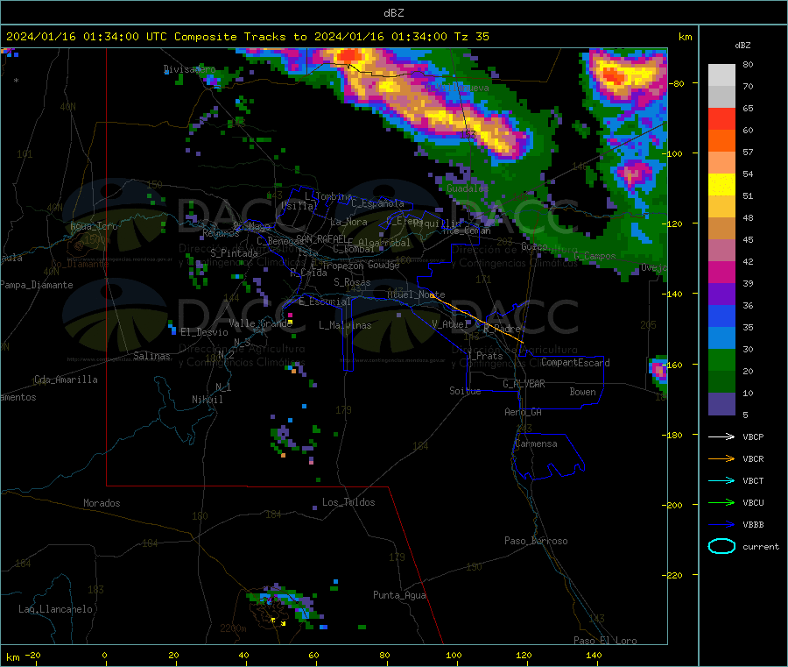Click the Paso_Barroso location label
Viewport: 788px width, 667px height.
tap(536, 541)
